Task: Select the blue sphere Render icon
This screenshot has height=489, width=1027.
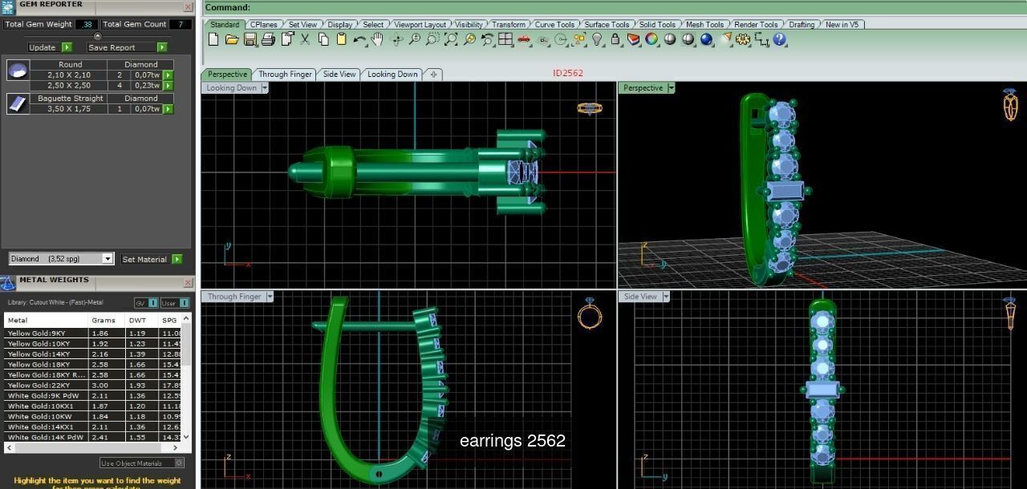Action: click(706, 39)
